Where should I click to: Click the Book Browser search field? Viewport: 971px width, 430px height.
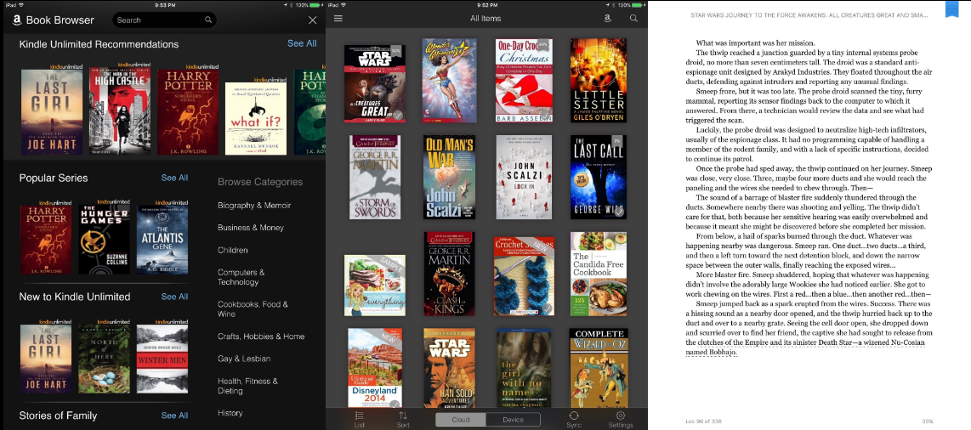[164, 20]
